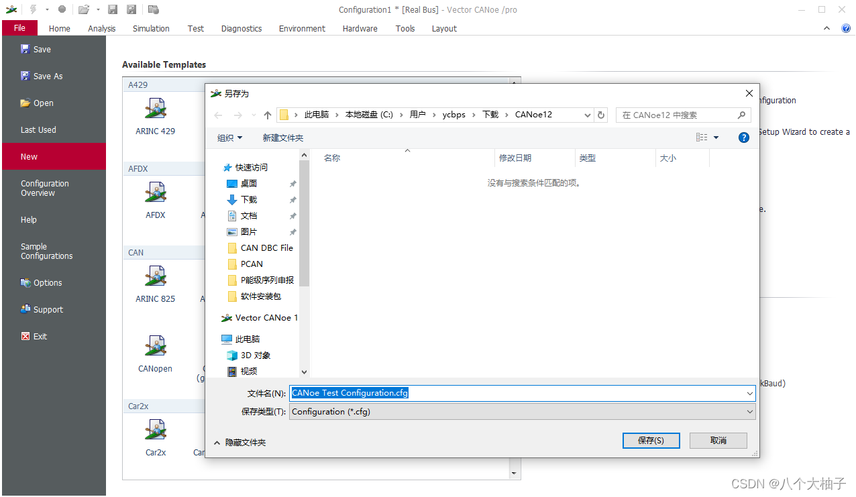The image size is (856, 497).
Task: Open the 文档 quick access folder
Action: [249, 215]
